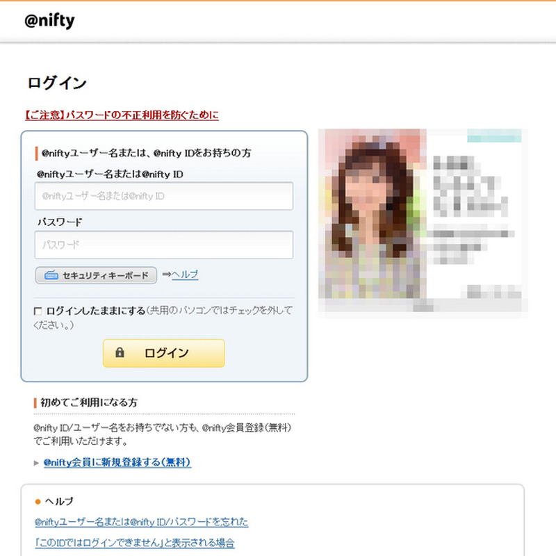Viewport: 556px width, 556px height.
Task: Open the red 【ご注意】 password misuse warning link
Action: (122, 115)
